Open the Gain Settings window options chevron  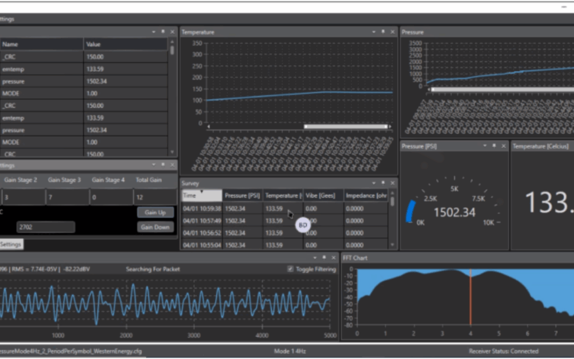(x=154, y=164)
